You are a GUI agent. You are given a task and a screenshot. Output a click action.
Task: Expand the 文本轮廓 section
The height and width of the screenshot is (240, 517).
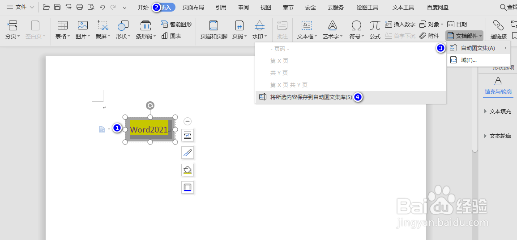[498, 136]
